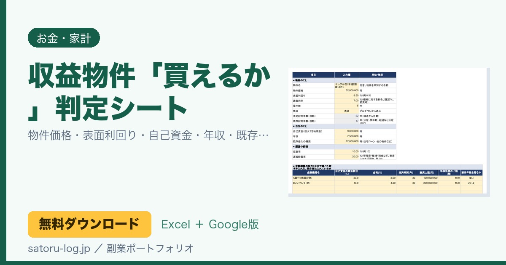This screenshot has width=506, height=265.
Task: Select the 20.00 運営経費率 cell
Action: [347, 157]
